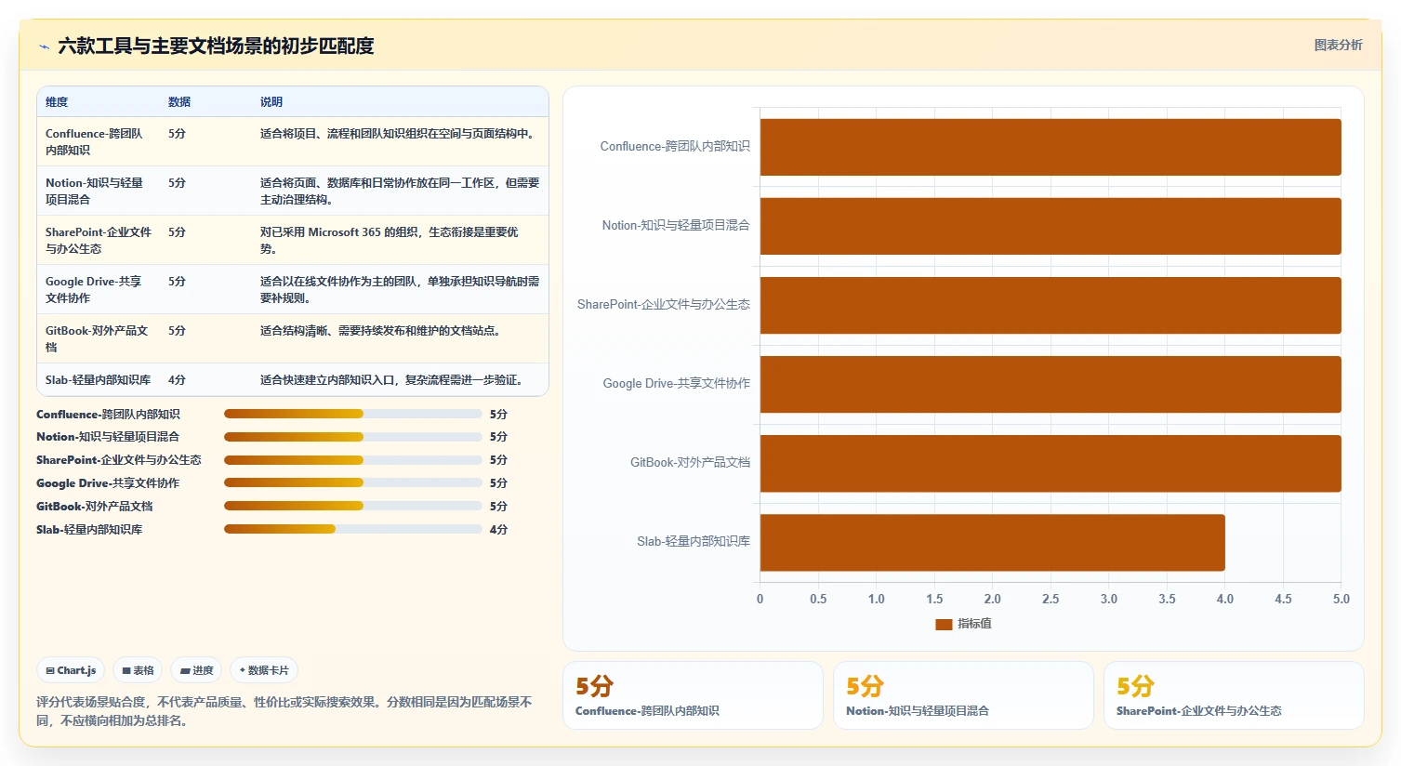Screen dimensions: 1401x766
Task: Click the SharePoint-企业文件与办公生态 progress bar
Action: pos(353,459)
